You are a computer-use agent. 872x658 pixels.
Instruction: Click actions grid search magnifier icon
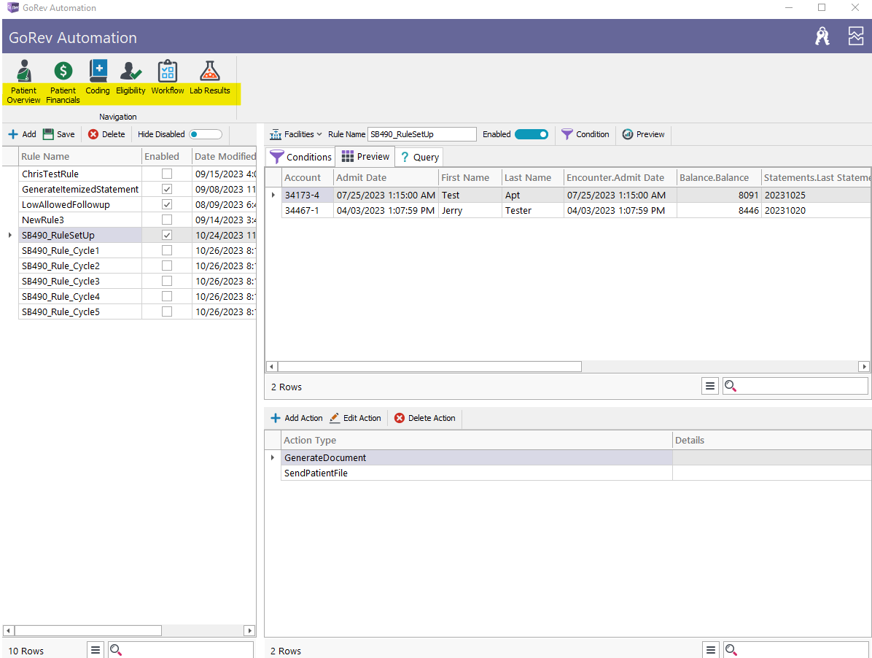tap(731, 650)
